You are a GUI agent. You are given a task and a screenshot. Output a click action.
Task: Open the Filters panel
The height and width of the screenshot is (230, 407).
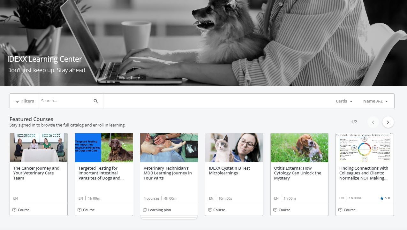tap(24, 101)
